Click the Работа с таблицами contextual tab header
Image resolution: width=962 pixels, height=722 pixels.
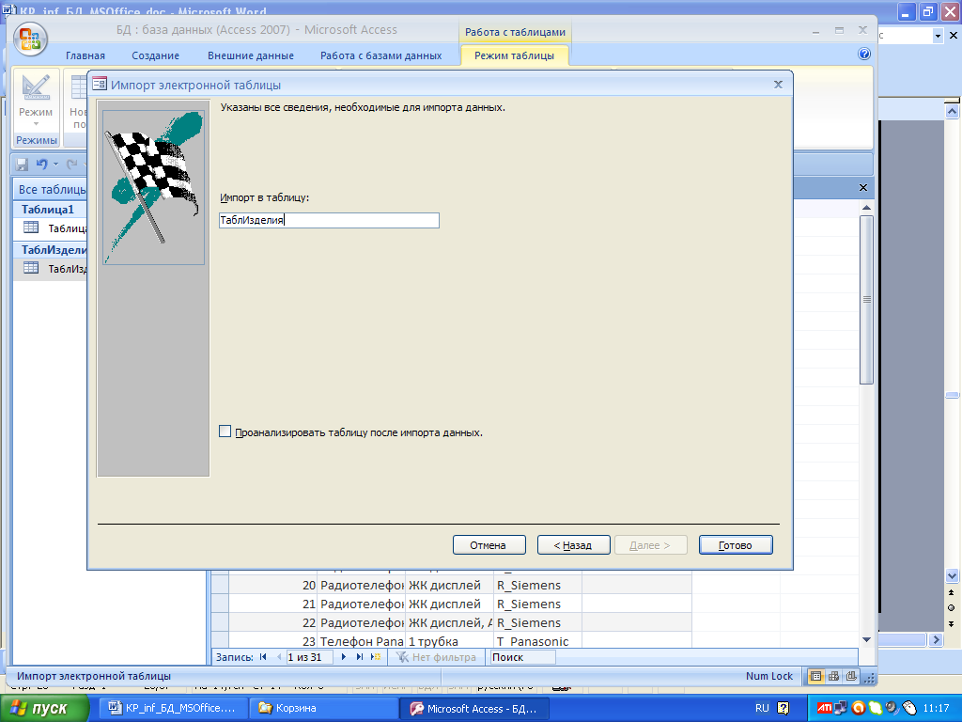[x=515, y=32]
